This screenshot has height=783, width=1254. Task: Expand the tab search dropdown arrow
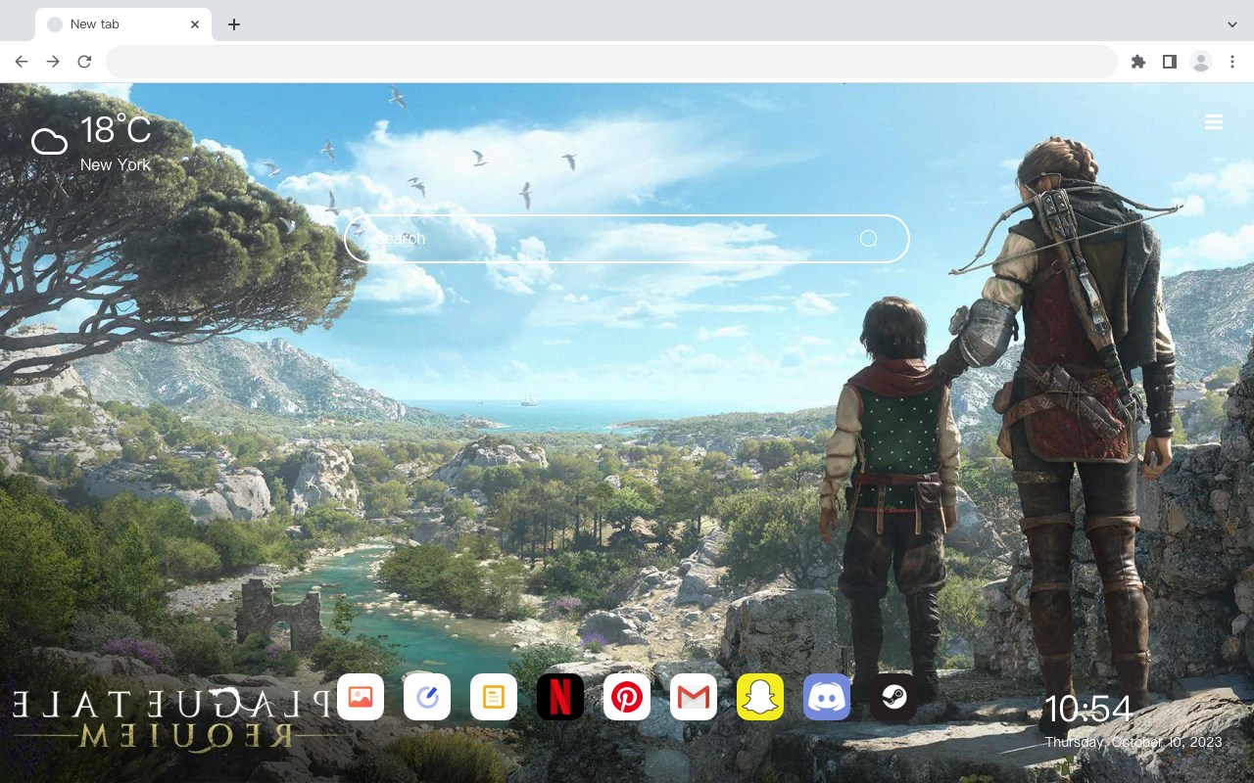point(1232,23)
